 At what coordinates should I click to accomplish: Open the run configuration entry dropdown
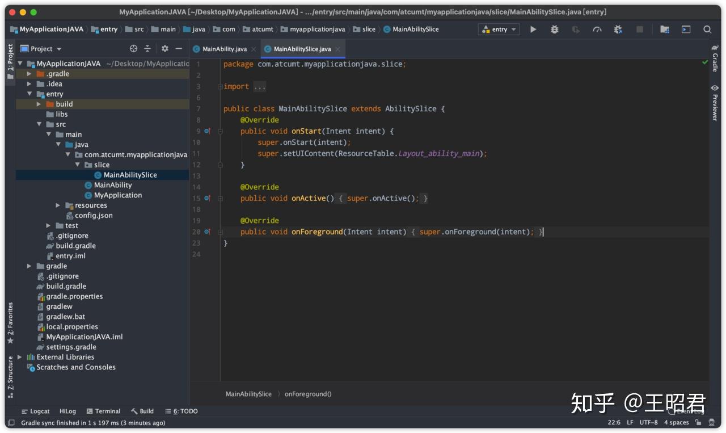(x=499, y=30)
